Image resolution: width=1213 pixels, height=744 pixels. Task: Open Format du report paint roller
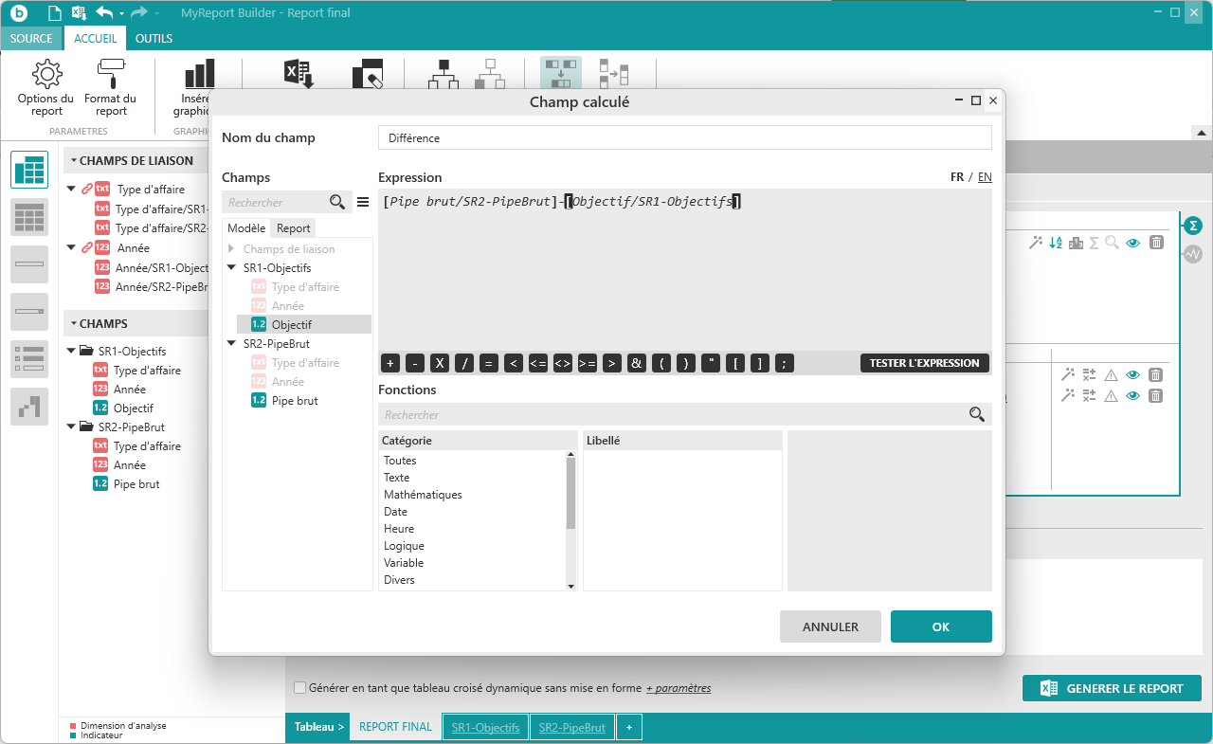pos(111,74)
